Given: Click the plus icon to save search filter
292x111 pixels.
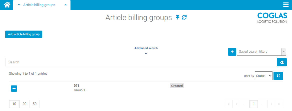Looking at the screenshot, I should 232,52.
